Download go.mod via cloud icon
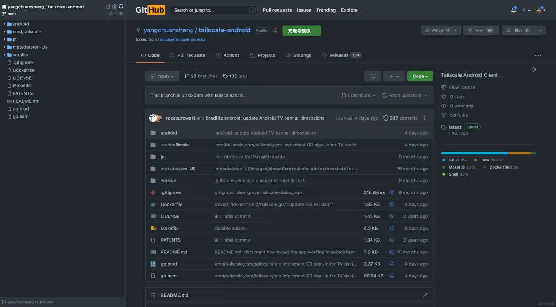 392,264
